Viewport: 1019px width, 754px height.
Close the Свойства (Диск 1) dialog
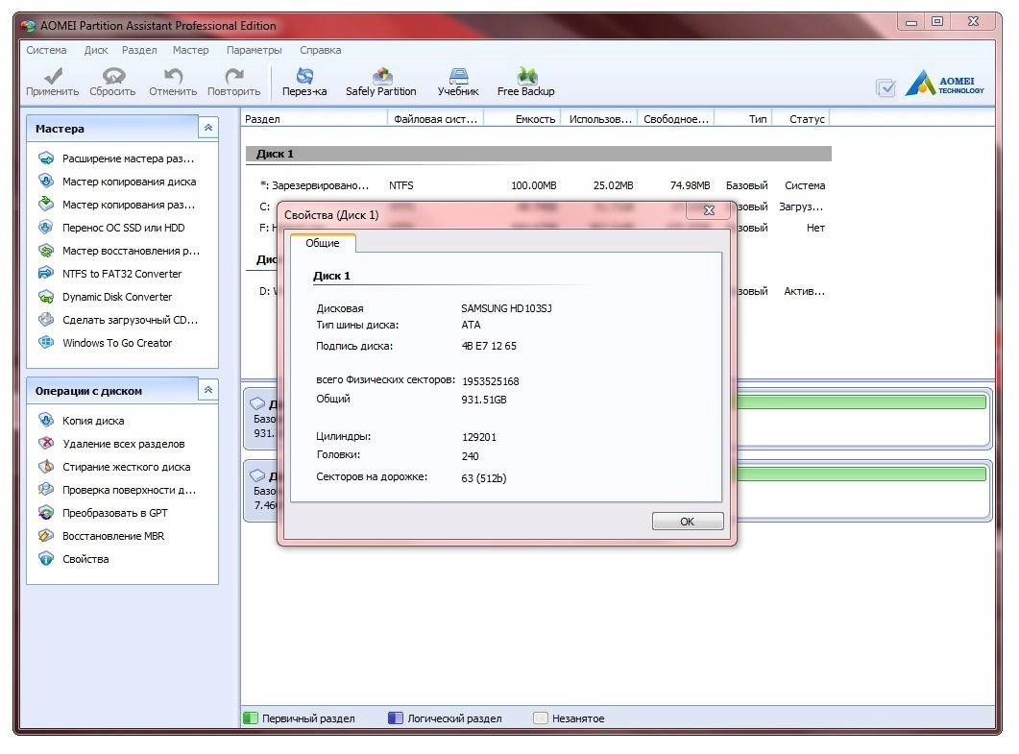tap(709, 210)
